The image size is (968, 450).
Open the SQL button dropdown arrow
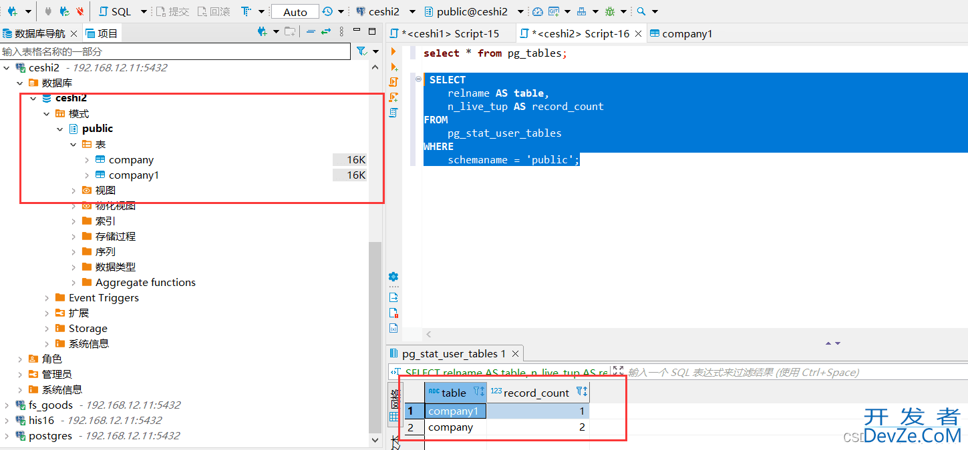pos(144,11)
